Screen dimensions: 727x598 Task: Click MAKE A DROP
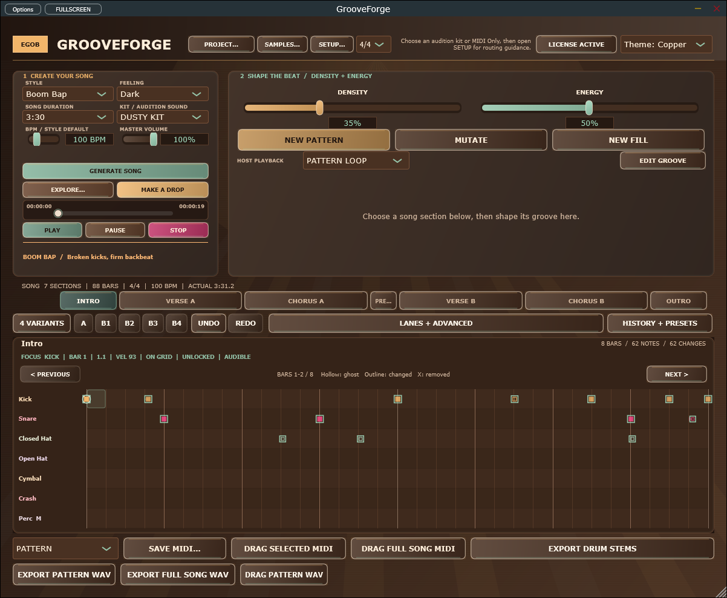[x=163, y=189]
